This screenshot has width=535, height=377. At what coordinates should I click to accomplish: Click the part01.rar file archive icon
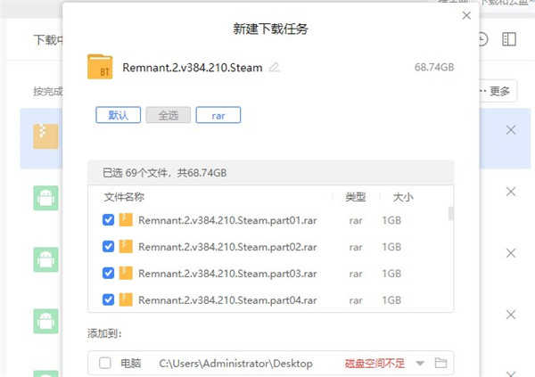coord(126,221)
